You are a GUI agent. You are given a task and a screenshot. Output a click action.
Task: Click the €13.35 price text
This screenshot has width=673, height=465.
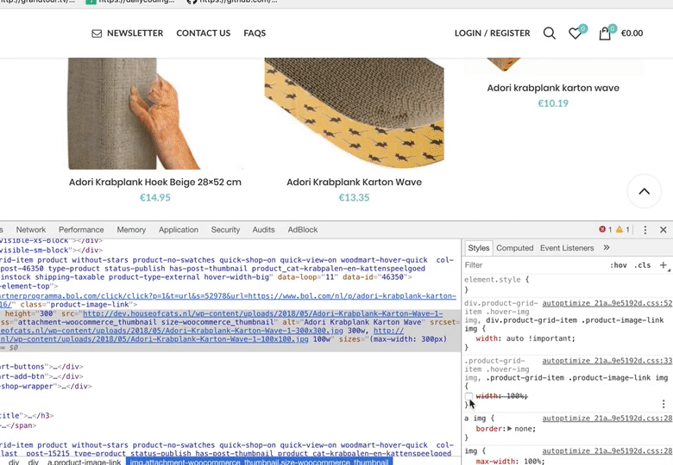354,198
